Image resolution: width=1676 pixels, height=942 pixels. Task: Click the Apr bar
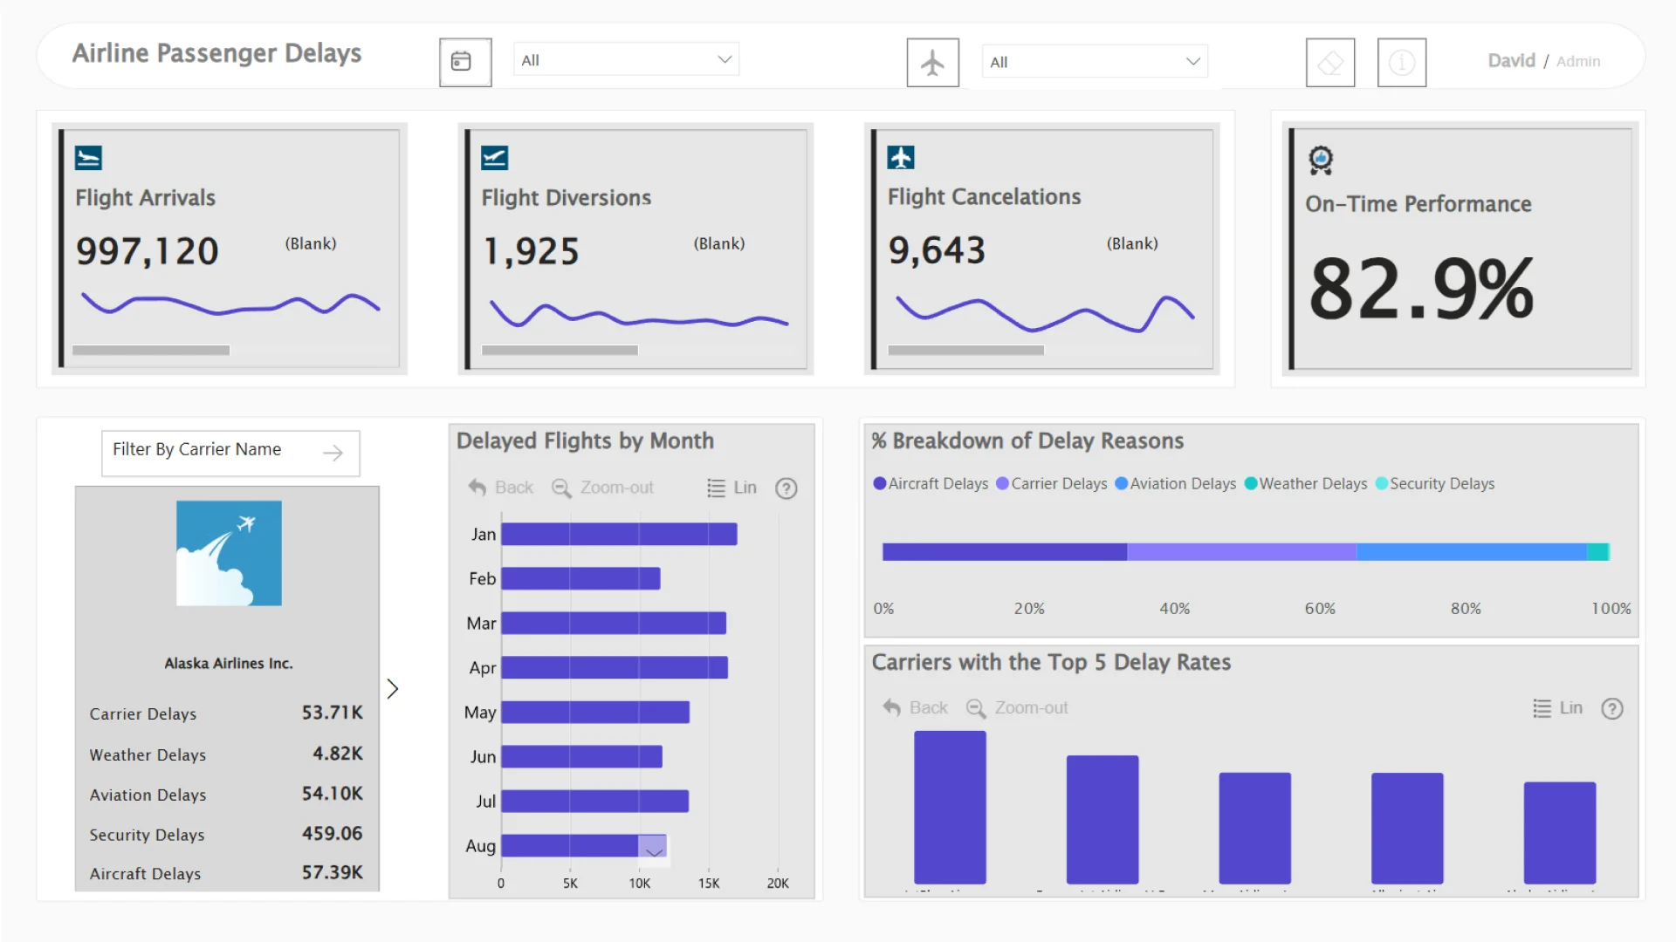coord(615,667)
